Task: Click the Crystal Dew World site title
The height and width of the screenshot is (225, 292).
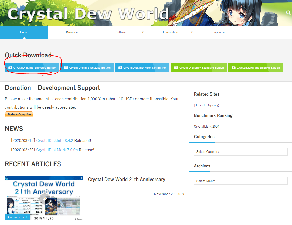Action: [88, 14]
